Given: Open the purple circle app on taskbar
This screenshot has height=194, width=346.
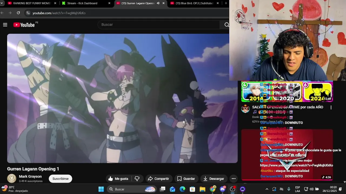Looking at the screenshot, I should 242,189.
